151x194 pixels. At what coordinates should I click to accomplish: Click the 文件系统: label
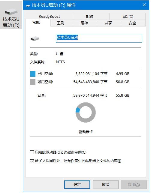(x=38, y=62)
